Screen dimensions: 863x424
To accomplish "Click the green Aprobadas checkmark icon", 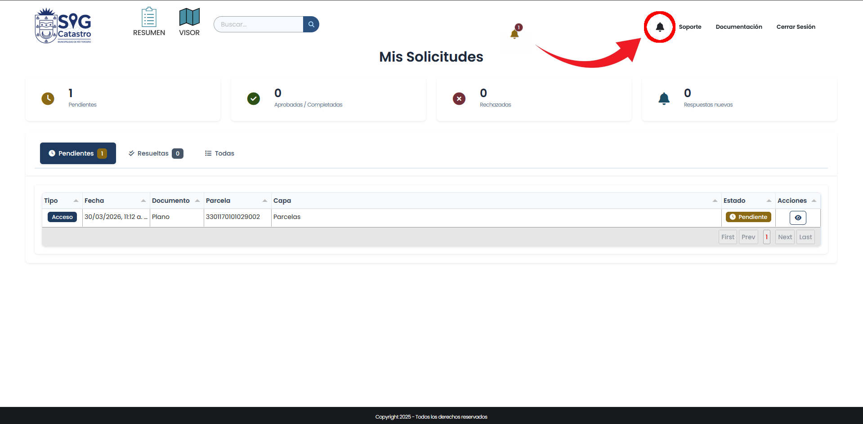I will point(254,98).
